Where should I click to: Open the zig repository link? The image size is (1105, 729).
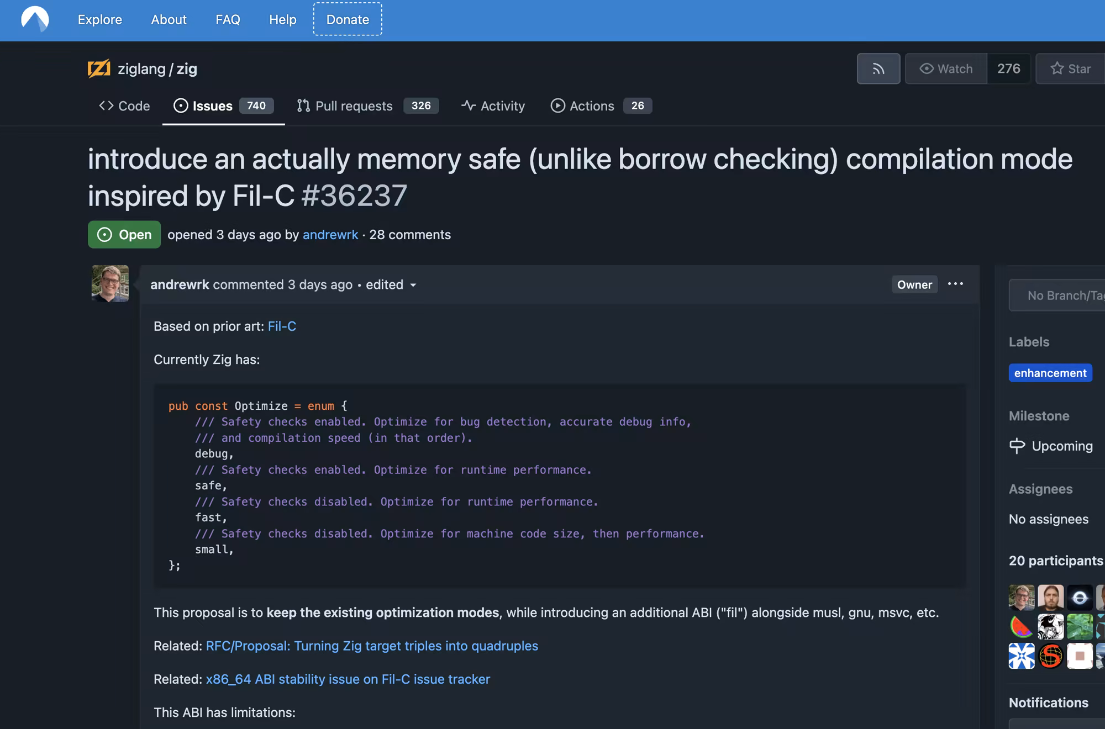point(187,69)
